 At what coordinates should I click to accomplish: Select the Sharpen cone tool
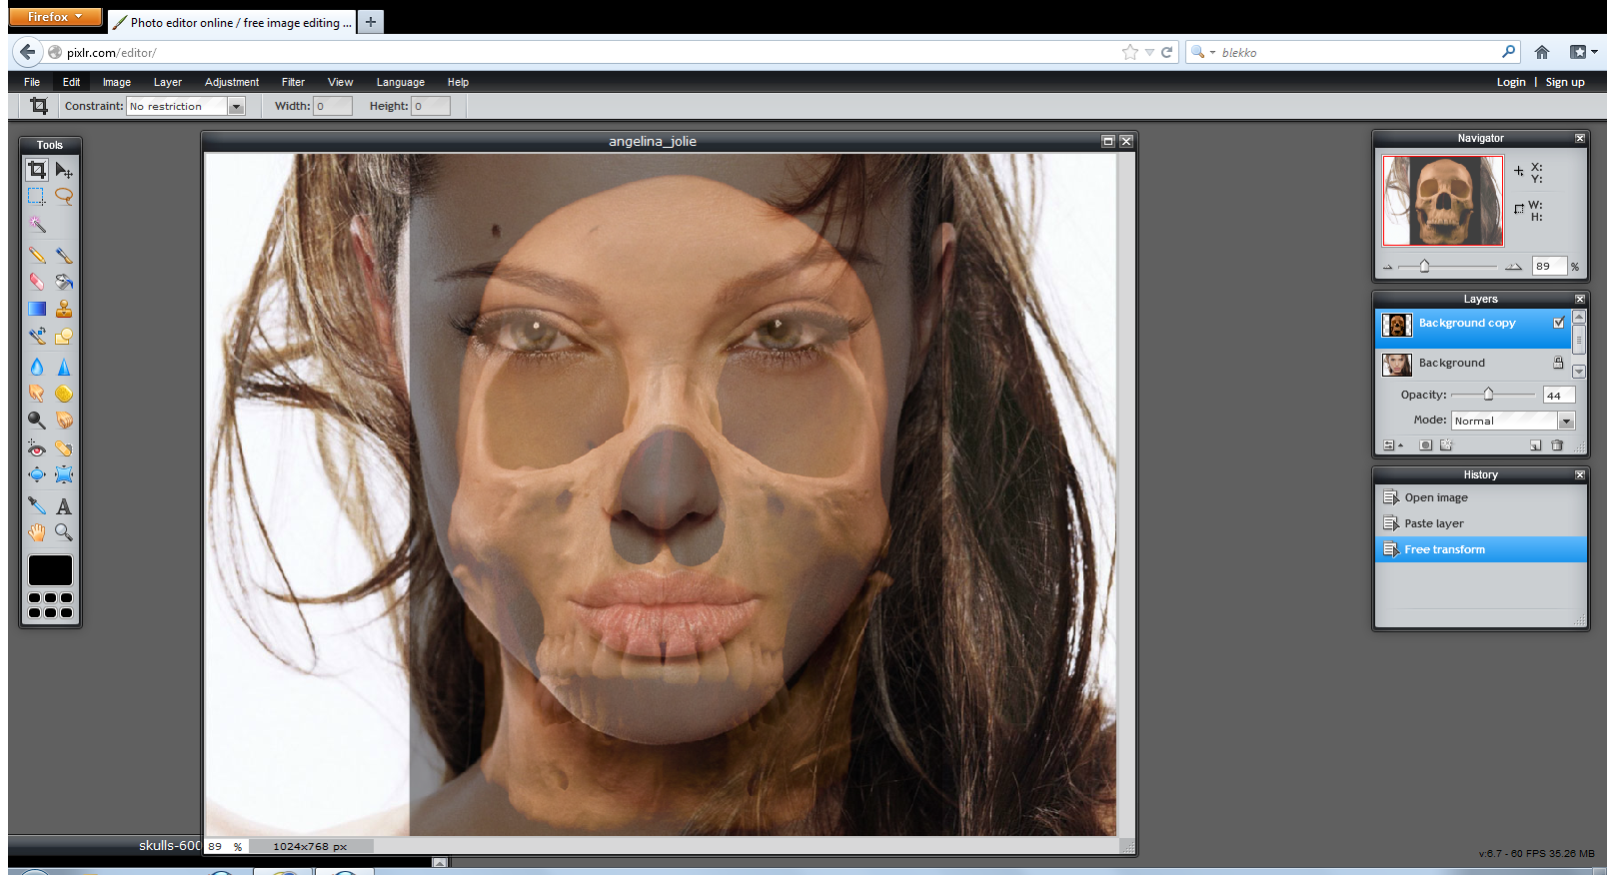(64, 367)
